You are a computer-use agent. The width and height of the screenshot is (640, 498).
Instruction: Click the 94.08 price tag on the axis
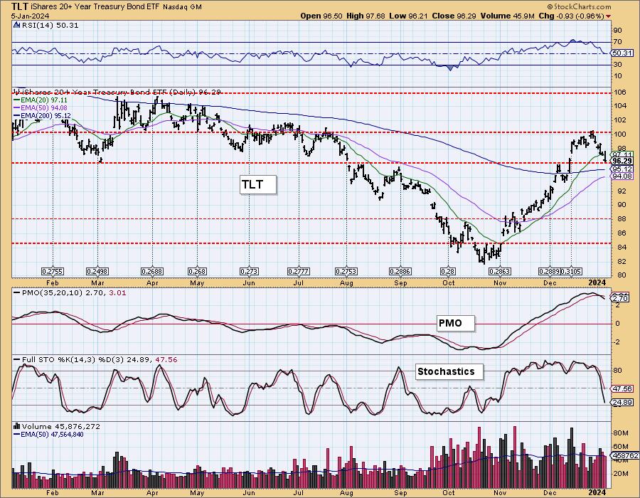tap(622, 176)
